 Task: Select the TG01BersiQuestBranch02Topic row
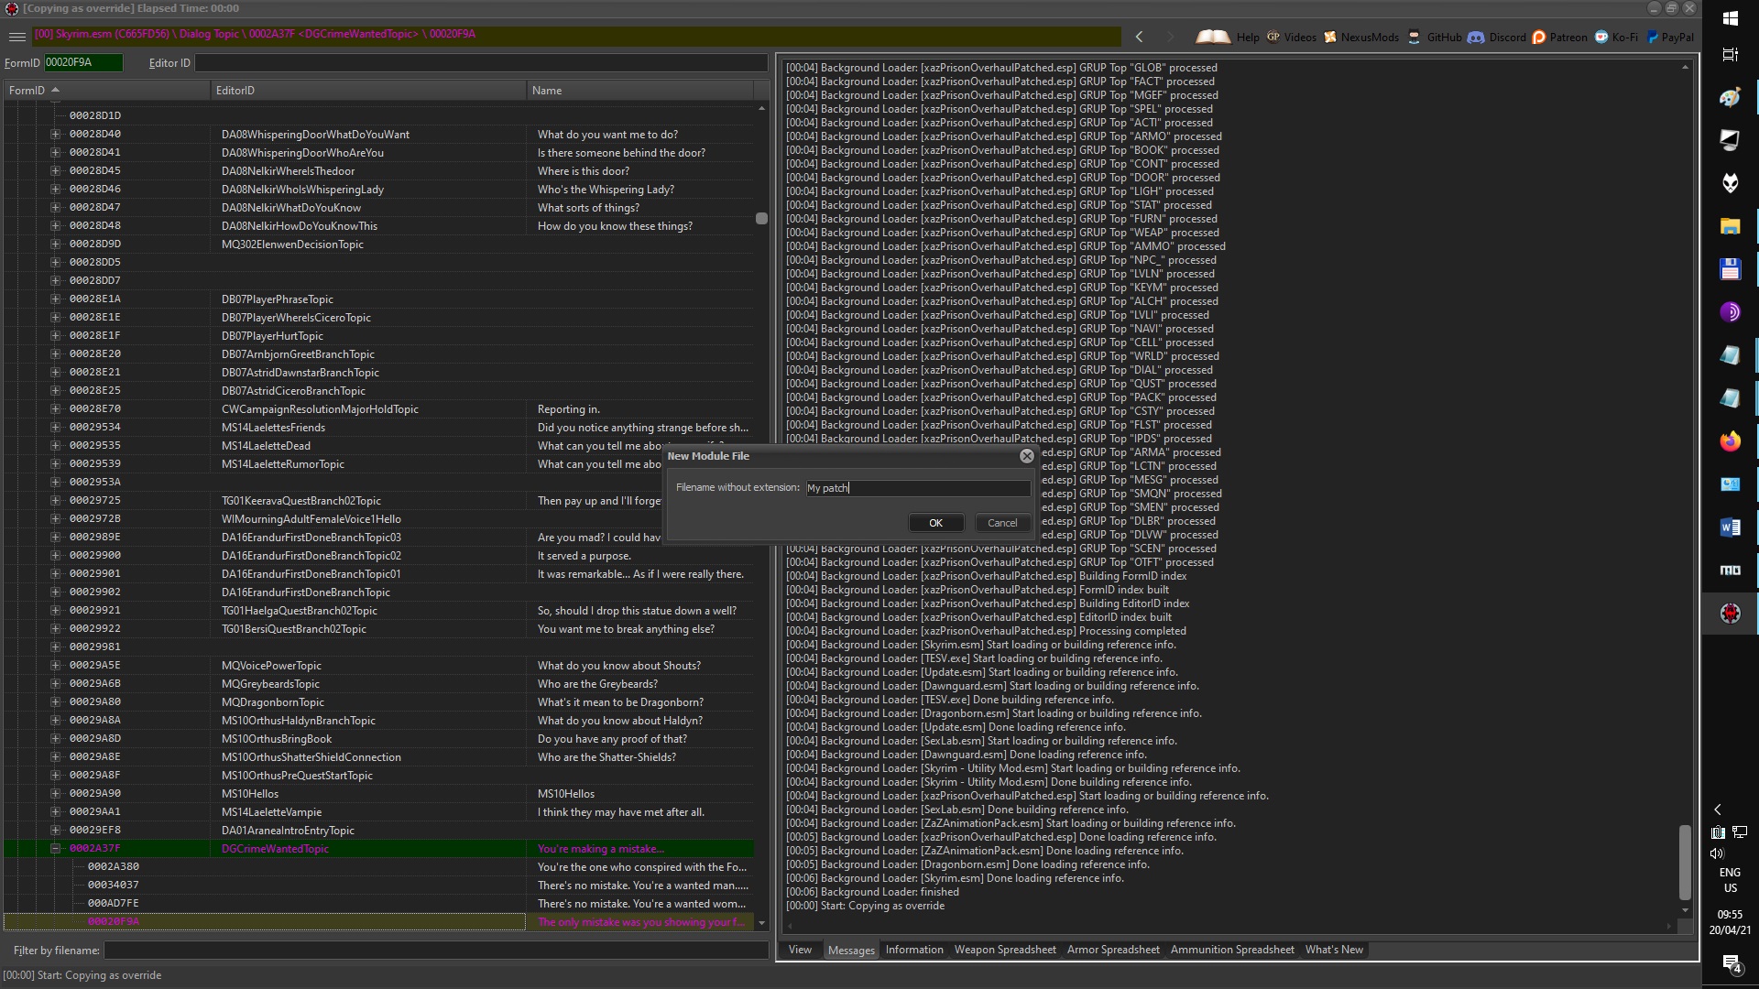click(x=378, y=629)
